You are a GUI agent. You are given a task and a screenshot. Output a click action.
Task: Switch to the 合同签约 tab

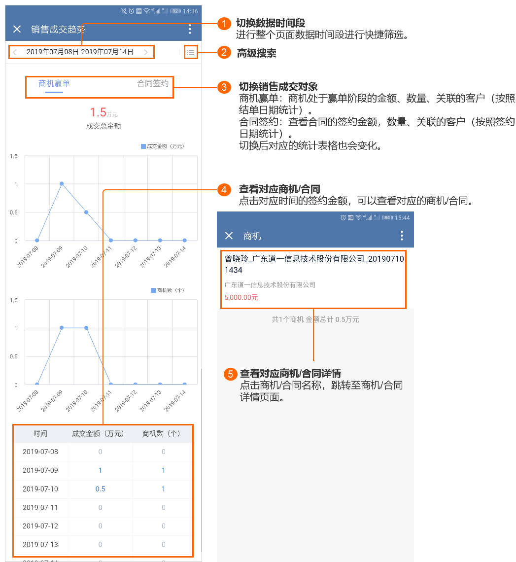pos(153,83)
